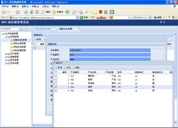Screen dimensions: 178x128
Task: Click second icon beside function search box
Action: 27,30
